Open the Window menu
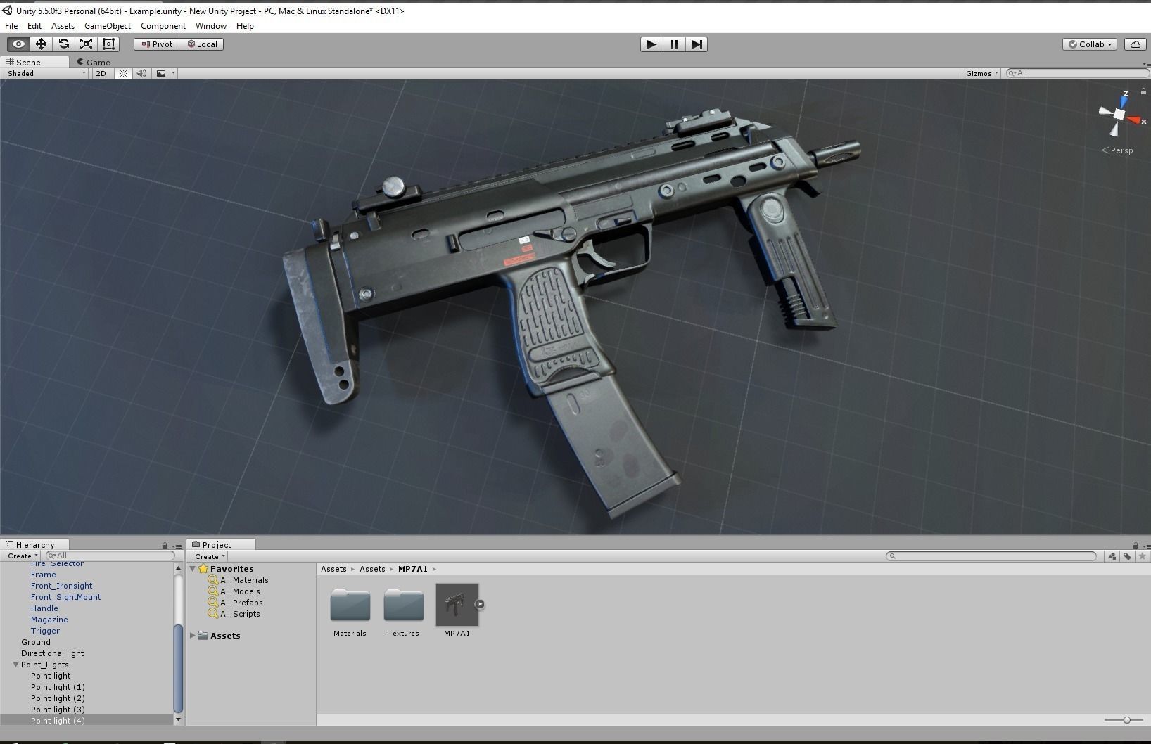1151x744 pixels. point(211,26)
